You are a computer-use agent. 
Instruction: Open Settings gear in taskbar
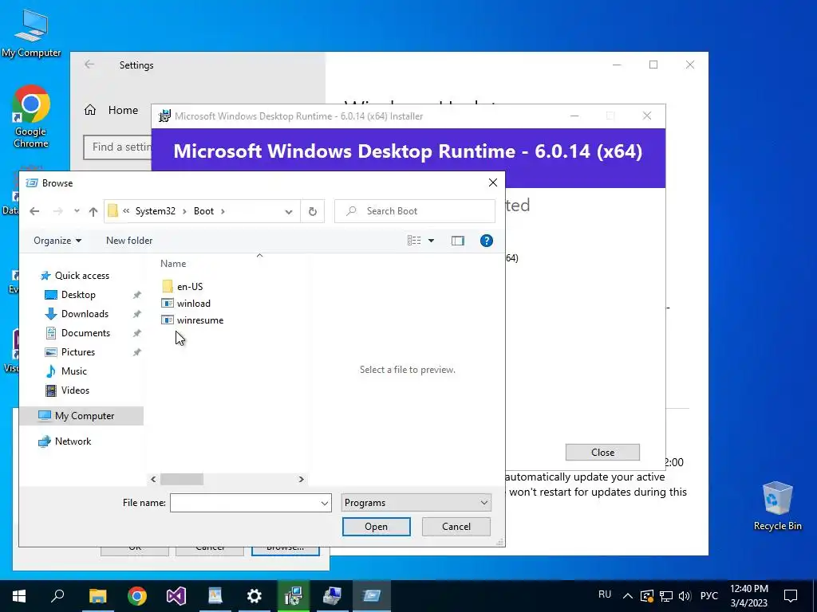255,595
